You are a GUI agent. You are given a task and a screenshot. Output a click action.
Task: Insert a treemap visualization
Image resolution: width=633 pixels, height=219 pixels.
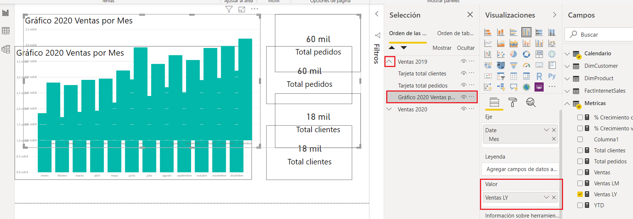(x=539, y=54)
